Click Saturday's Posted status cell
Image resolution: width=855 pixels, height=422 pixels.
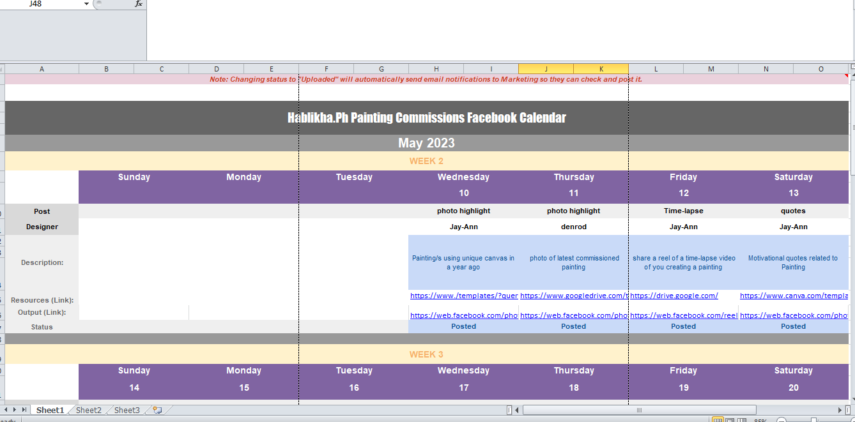(x=794, y=326)
